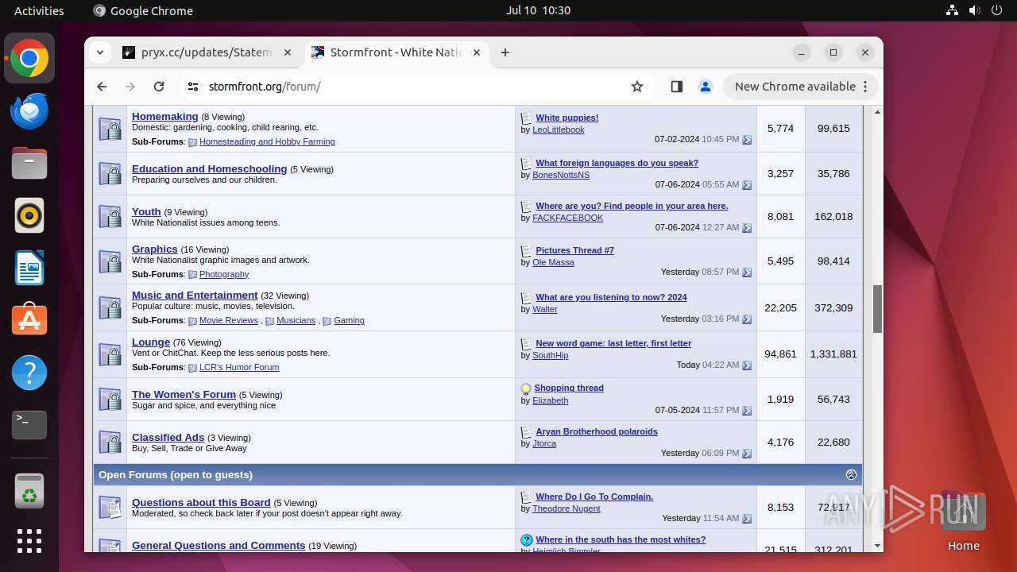Open Activities overview
Screen dimensions: 1017x572
(39, 10)
